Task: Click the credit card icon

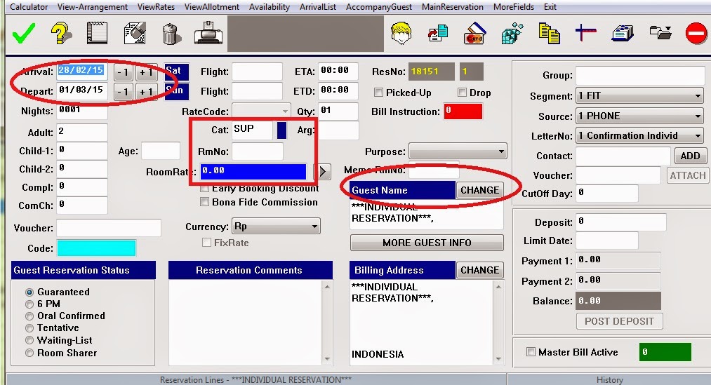Action: point(474,34)
